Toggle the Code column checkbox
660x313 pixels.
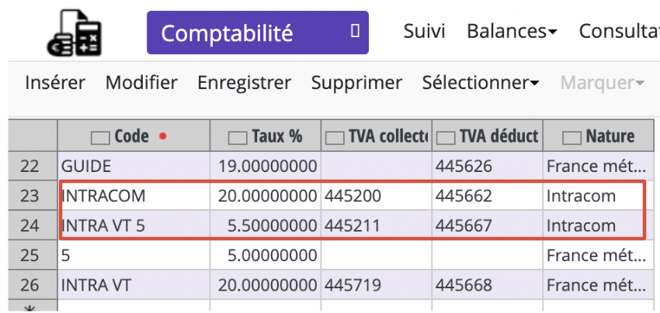click(100, 137)
